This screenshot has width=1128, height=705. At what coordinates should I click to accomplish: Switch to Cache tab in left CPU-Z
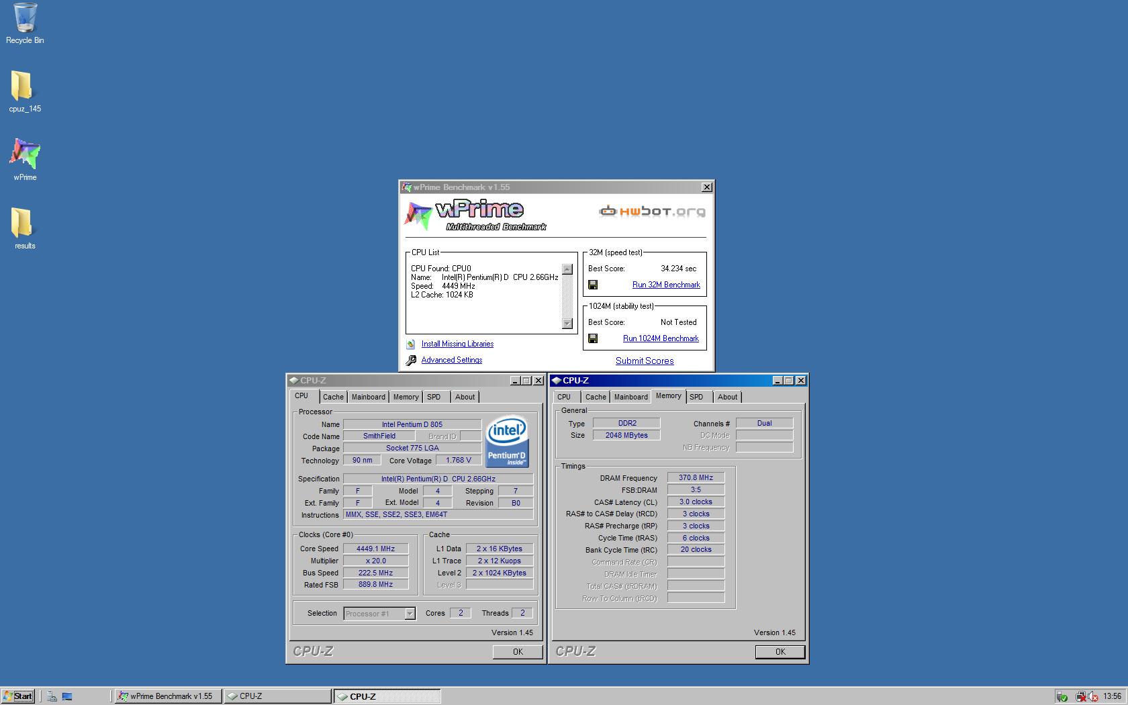point(333,397)
